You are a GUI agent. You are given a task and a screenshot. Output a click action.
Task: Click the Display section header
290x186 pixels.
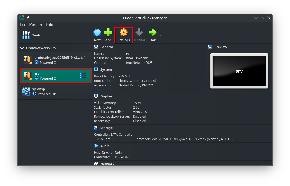[x=106, y=96]
